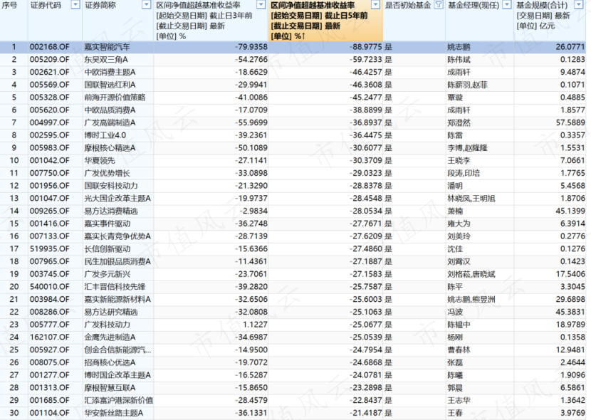Click row number 30
The image size is (591, 420).
tap(14, 413)
